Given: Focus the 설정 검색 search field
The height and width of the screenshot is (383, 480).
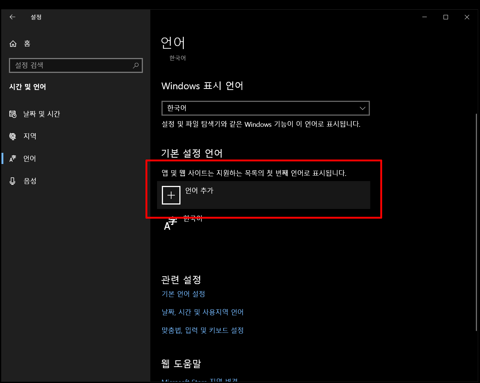Looking at the screenshot, I should [x=76, y=65].
